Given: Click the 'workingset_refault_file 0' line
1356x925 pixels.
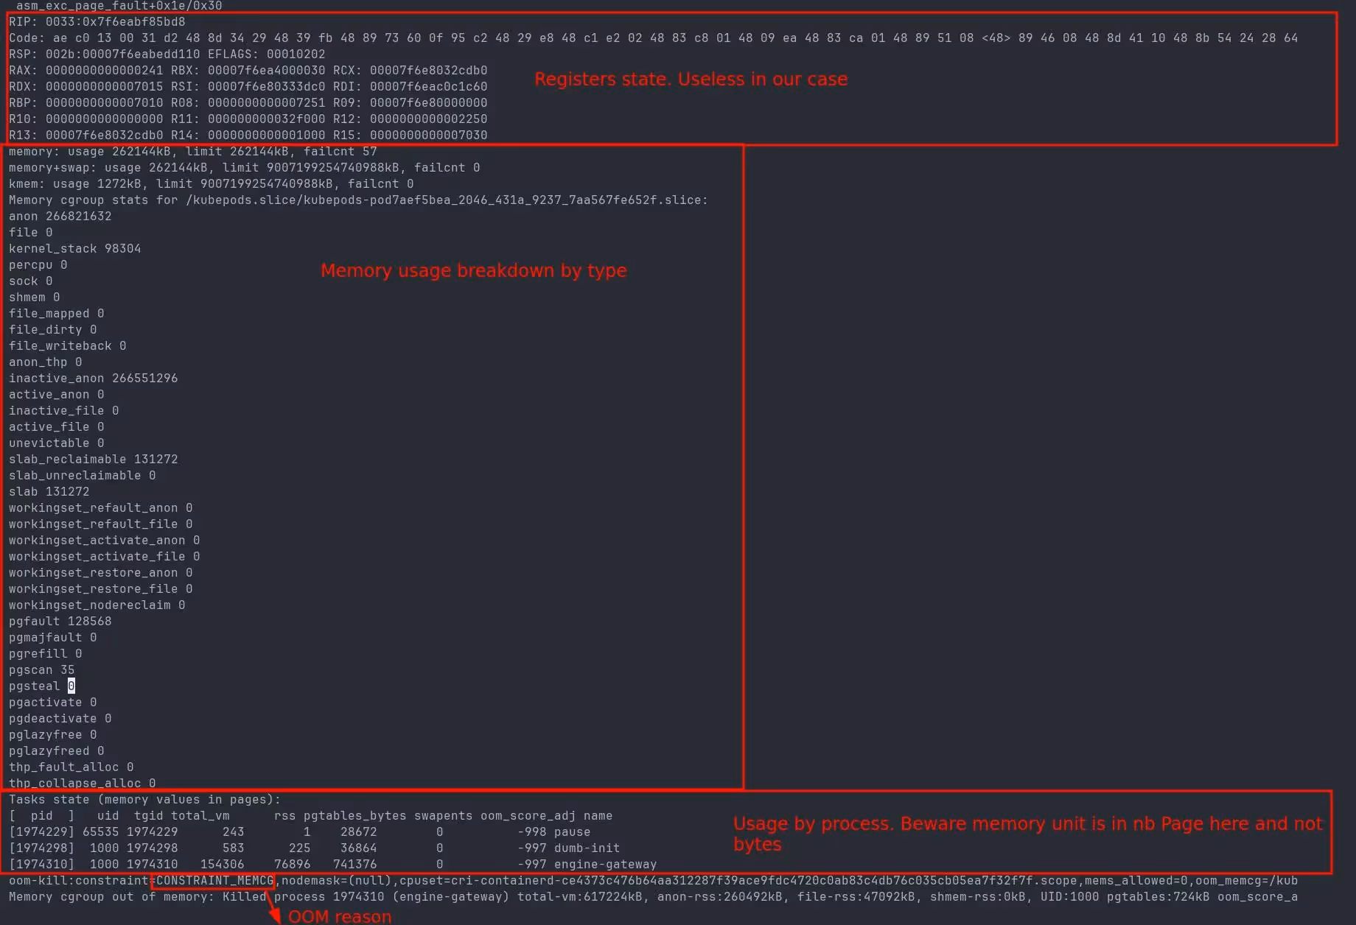Looking at the screenshot, I should (x=101, y=524).
